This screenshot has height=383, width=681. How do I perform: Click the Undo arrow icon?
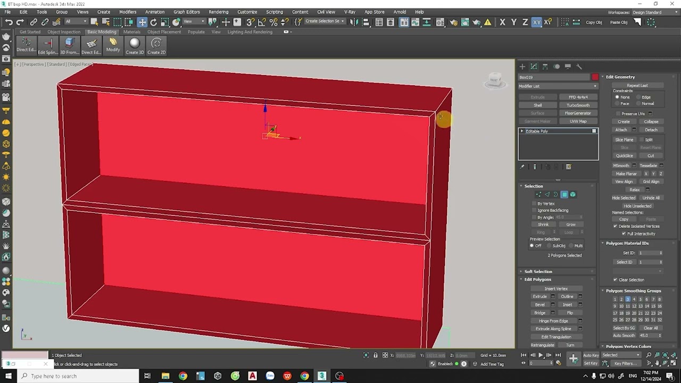pos(9,22)
